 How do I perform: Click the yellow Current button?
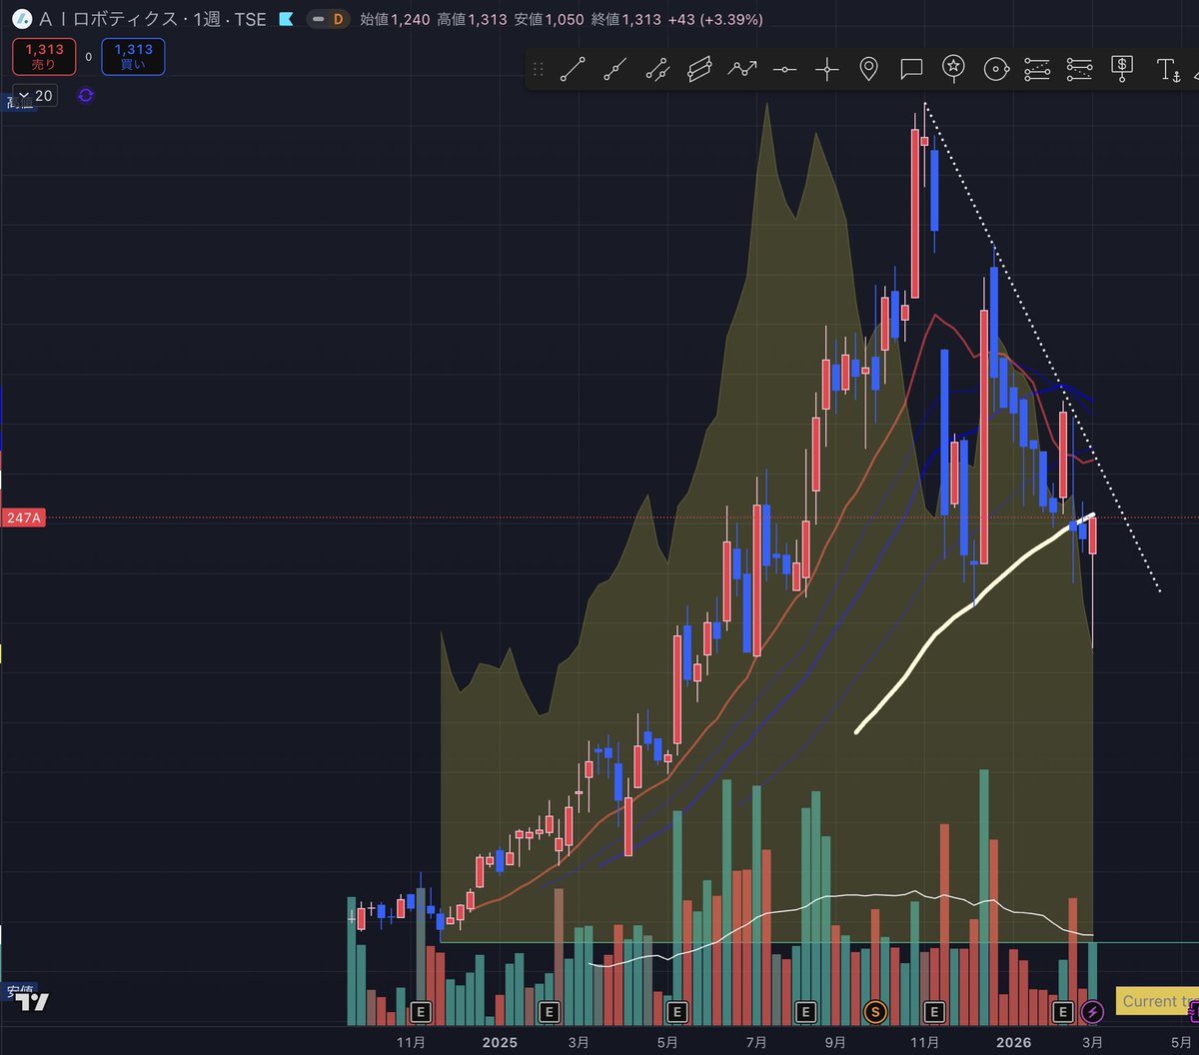[x=1157, y=1001]
